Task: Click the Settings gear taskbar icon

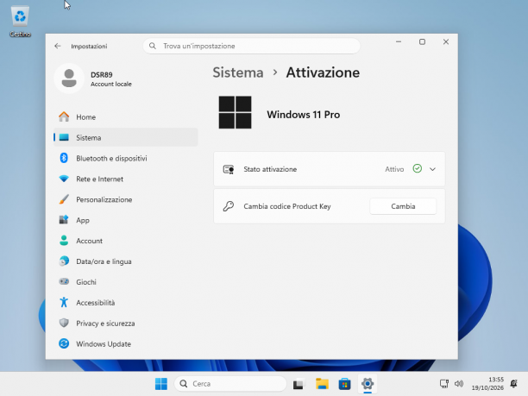Action: 368,384
